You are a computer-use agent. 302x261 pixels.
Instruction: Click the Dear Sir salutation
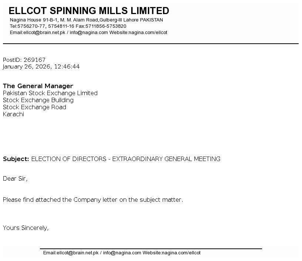[x=15, y=179]
